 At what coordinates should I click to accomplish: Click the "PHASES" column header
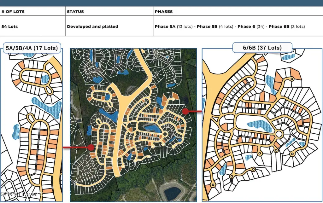[164, 12]
